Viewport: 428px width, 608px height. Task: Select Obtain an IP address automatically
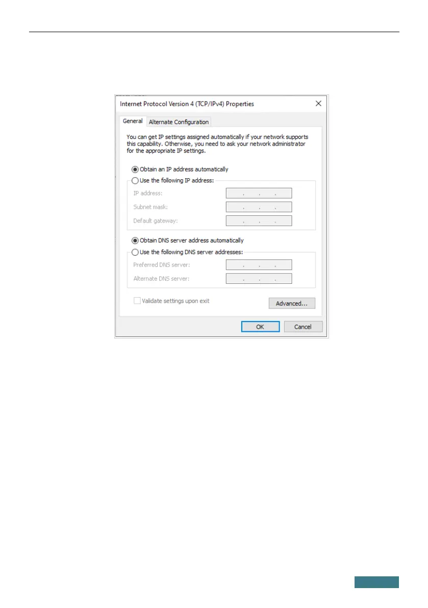(x=135, y=169)
